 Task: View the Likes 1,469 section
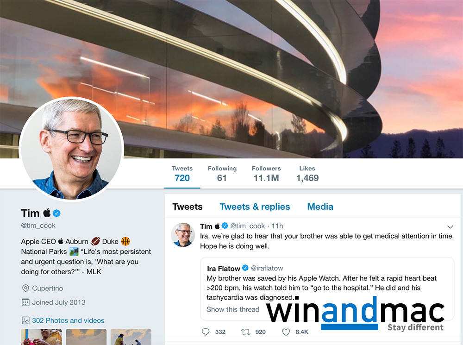click(x=307, y=174)
